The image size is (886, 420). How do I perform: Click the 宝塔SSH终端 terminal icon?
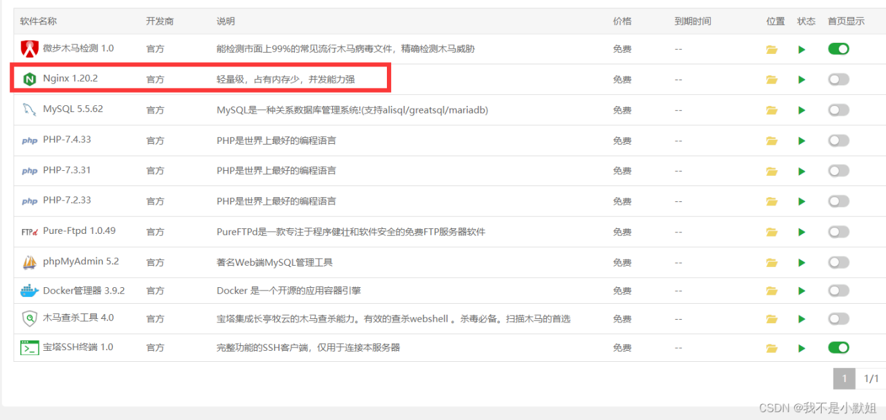click(x=29, y=347)
